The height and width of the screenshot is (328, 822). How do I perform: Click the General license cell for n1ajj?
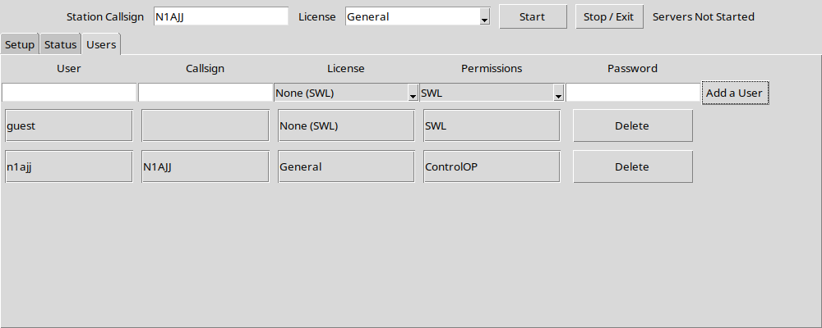346,166
